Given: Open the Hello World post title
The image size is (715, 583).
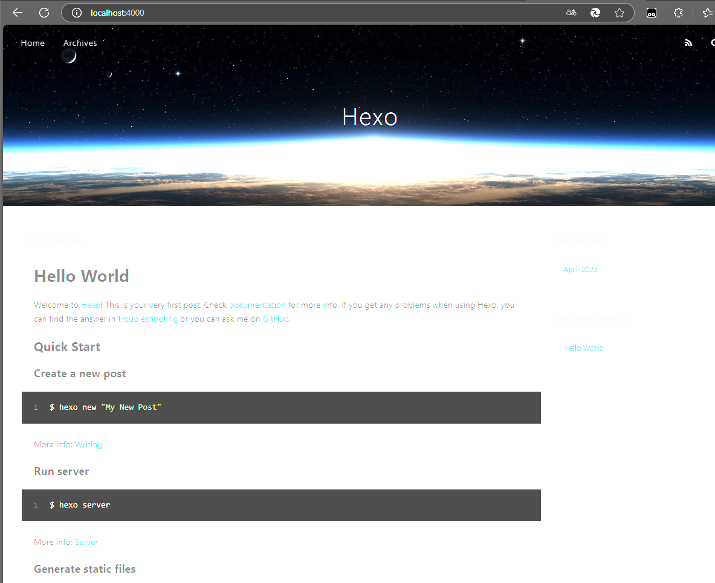Looking at the screenshot, I should coord(82,276).
